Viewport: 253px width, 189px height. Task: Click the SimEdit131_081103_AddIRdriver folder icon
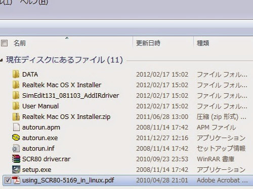[16, 95]
